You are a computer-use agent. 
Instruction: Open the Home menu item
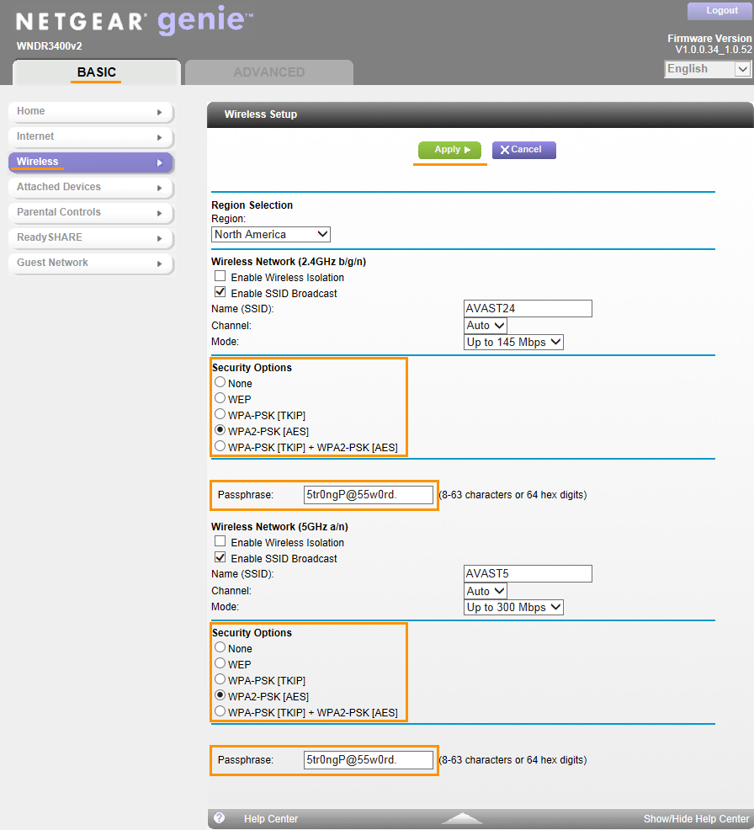pos(91,112)
